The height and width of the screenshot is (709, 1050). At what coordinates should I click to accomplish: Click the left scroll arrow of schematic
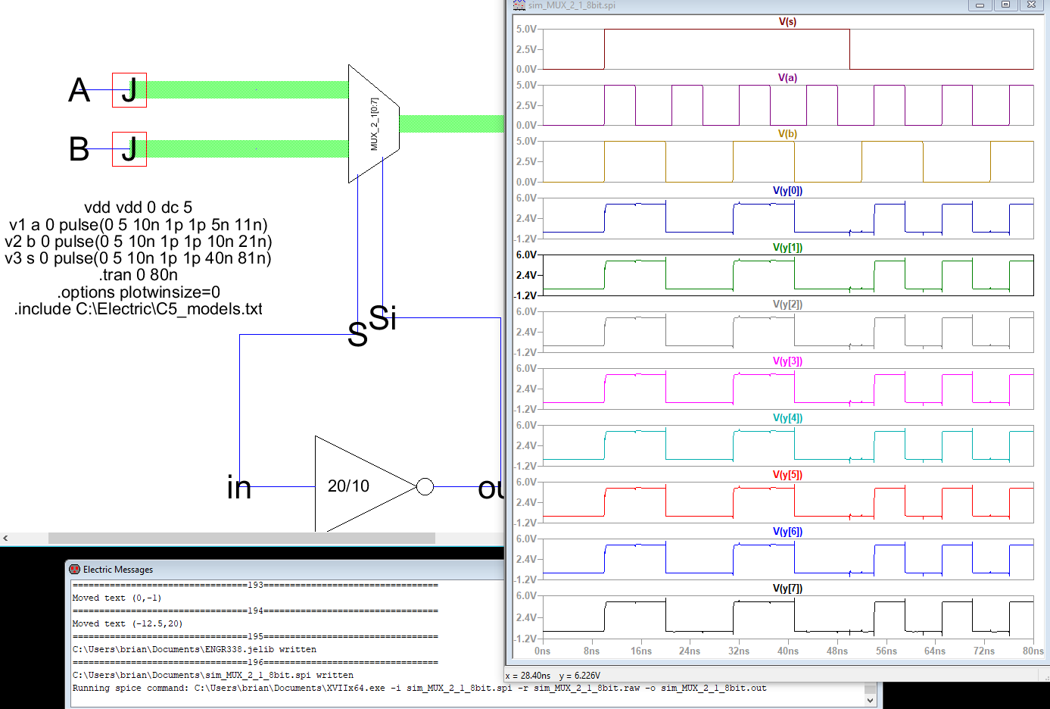5,538
